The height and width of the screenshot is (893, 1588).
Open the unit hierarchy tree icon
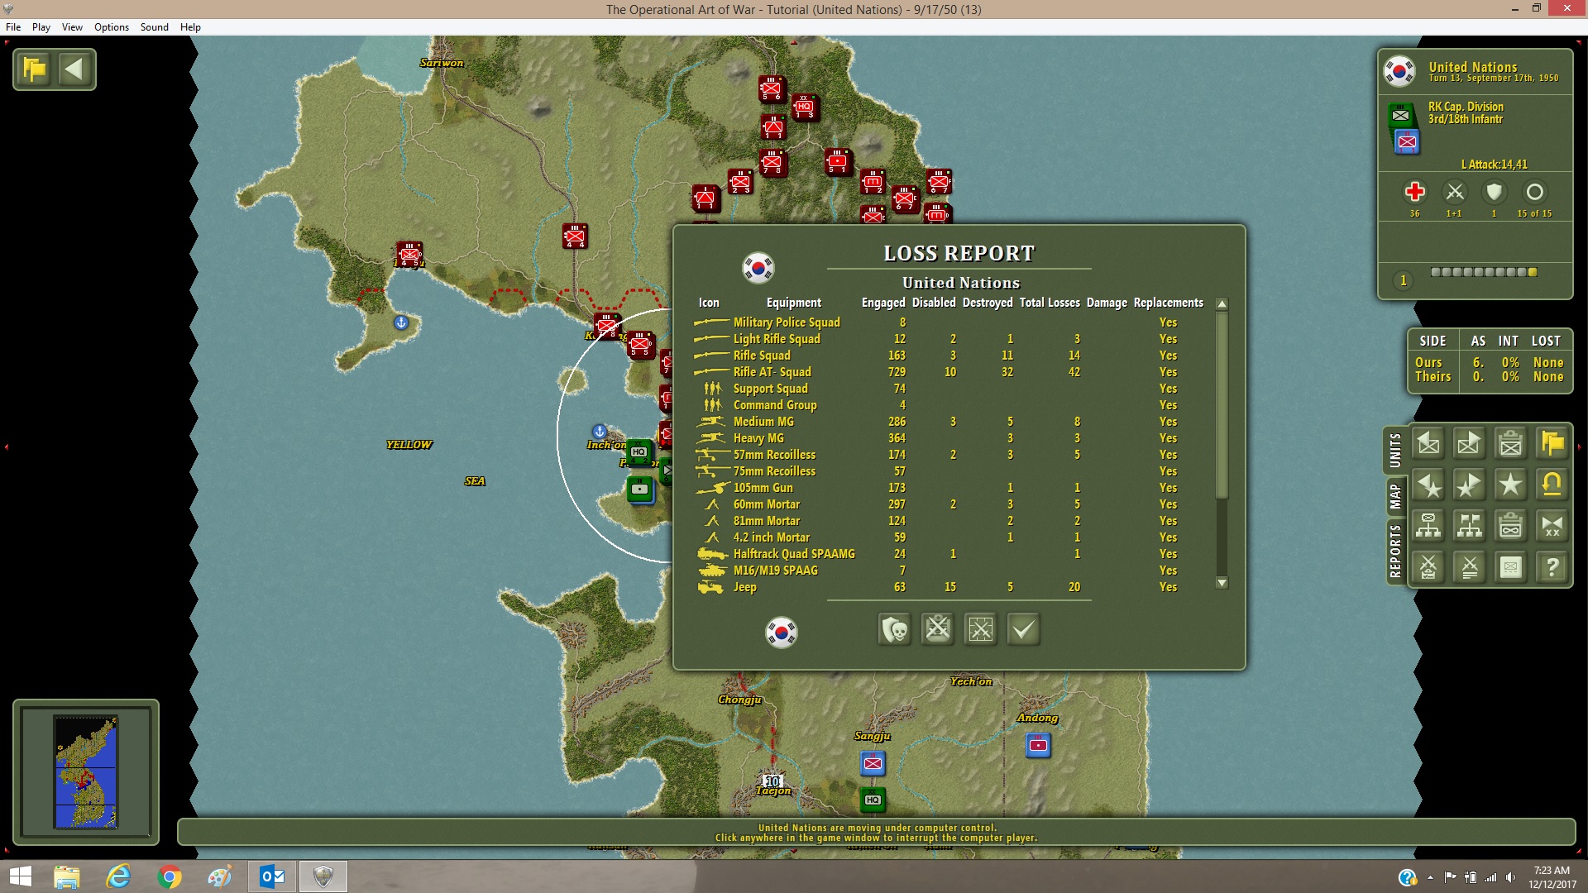pyautogui.click(x=1428, y=526)
